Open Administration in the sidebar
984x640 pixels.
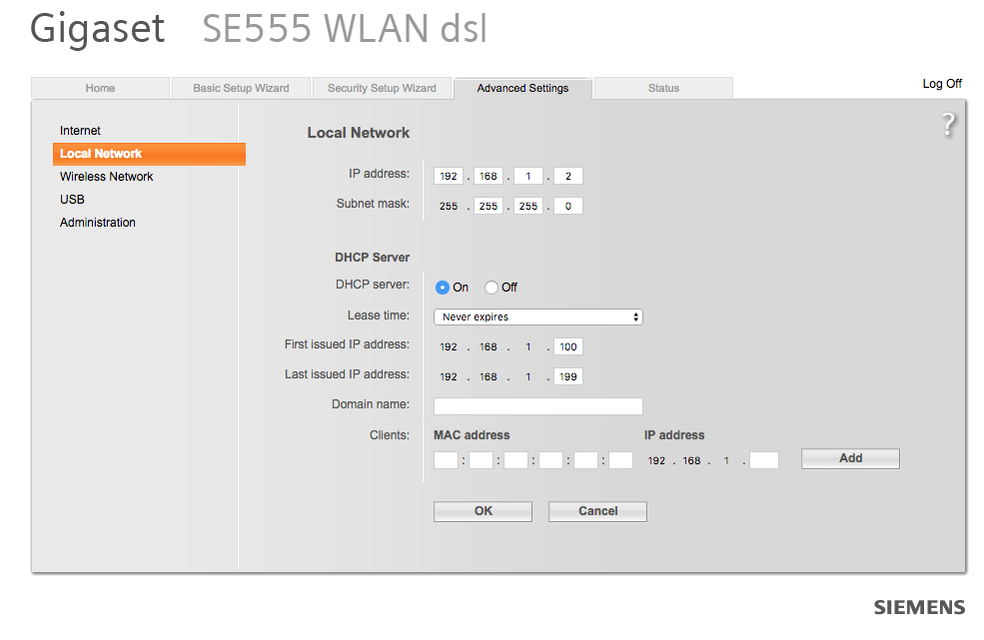coord(98,222)
